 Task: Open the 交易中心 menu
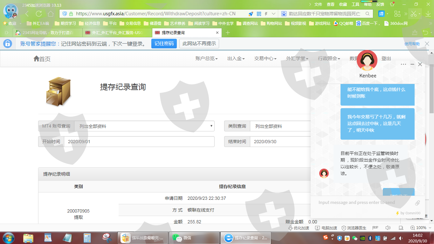pos(265,59)
